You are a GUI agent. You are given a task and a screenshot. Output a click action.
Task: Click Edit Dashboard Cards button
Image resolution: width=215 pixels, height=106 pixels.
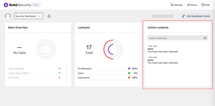pyautogui.click(x=196, y=16)
